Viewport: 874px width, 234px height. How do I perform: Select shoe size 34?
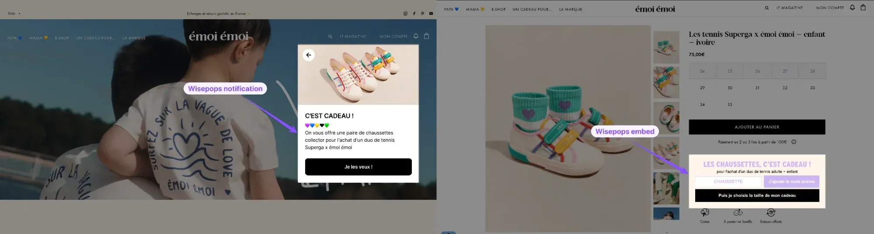702,105
